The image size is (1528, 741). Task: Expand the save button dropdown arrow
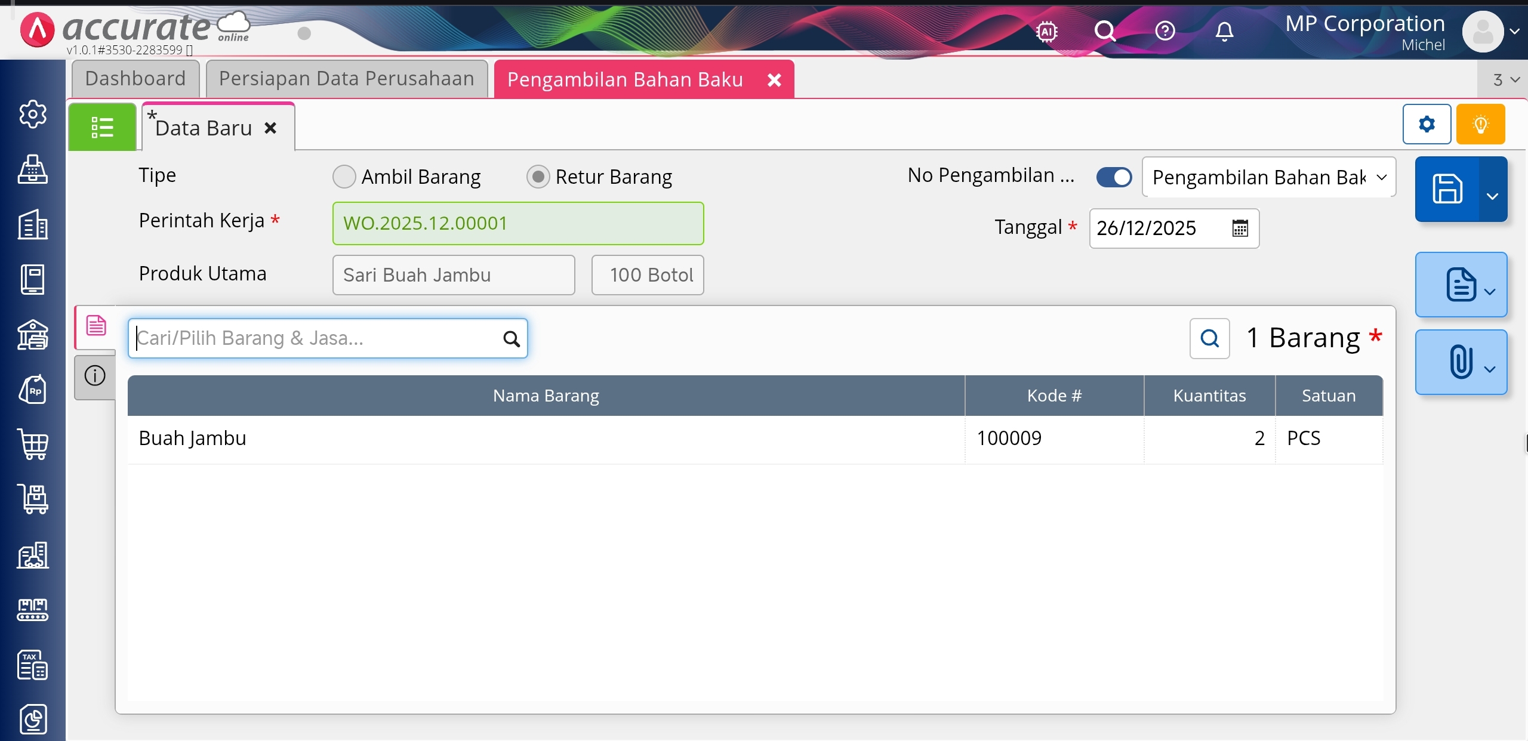point(1492,196)
